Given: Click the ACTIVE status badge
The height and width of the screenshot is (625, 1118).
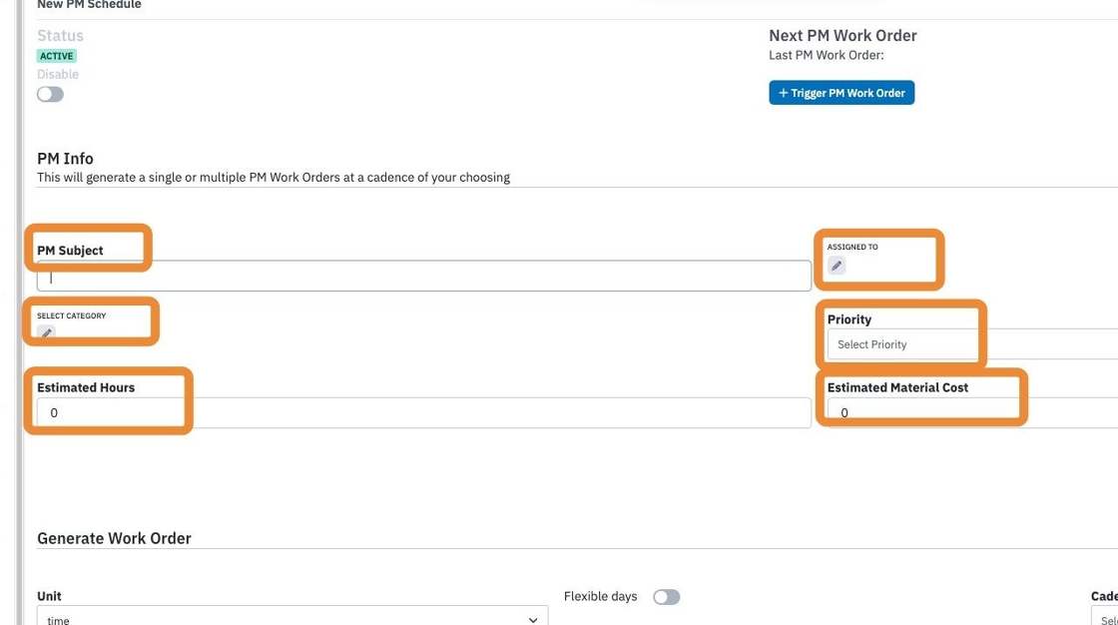Looking at the screenshot, I should point(56,56).
